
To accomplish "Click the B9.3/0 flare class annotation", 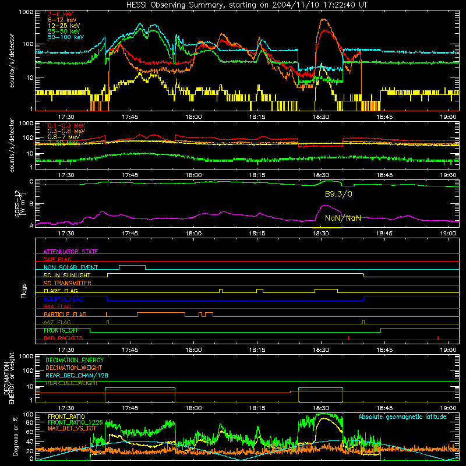I will pos(338,194).
